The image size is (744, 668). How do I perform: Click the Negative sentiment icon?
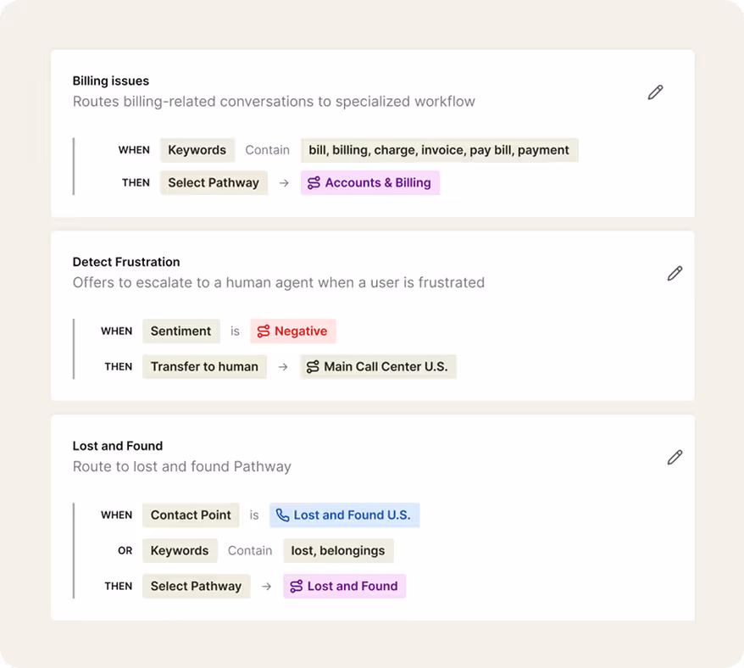[x=264, y=331]
